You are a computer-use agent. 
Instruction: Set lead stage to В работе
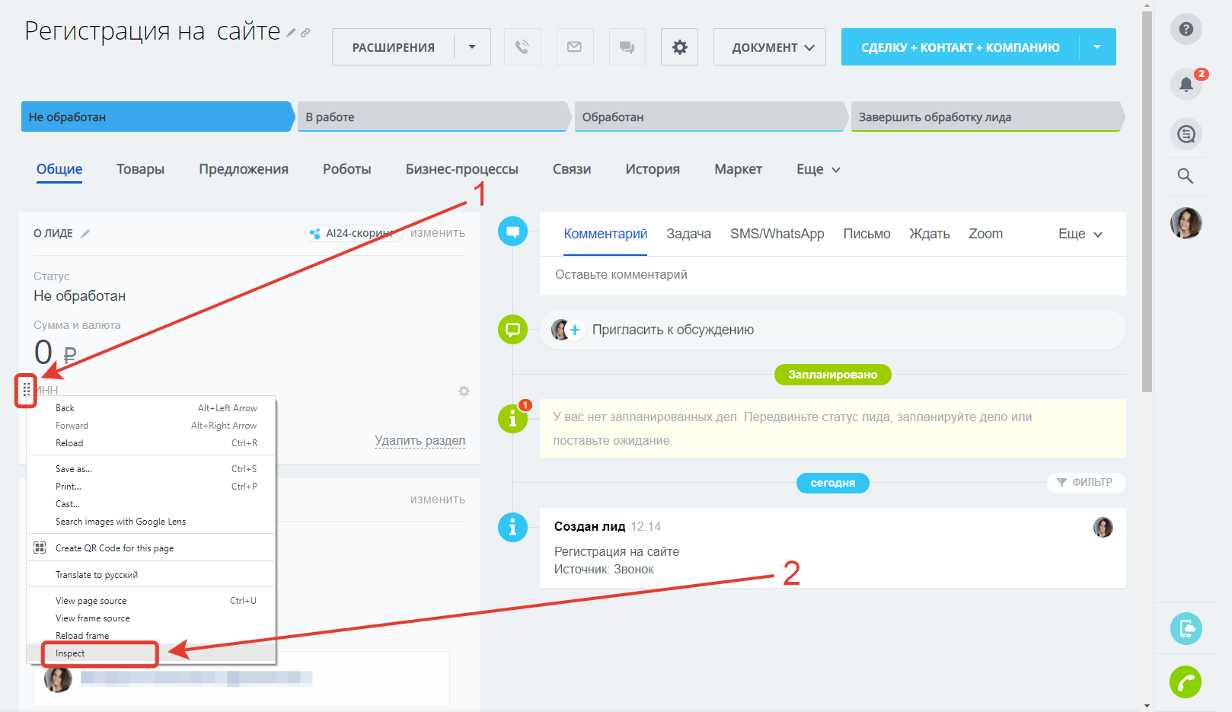pyautogui.click(x=432, y=117)
